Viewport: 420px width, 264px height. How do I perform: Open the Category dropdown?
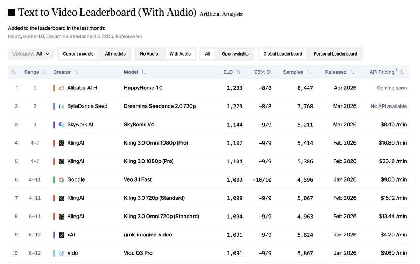(x=31, y=54)
